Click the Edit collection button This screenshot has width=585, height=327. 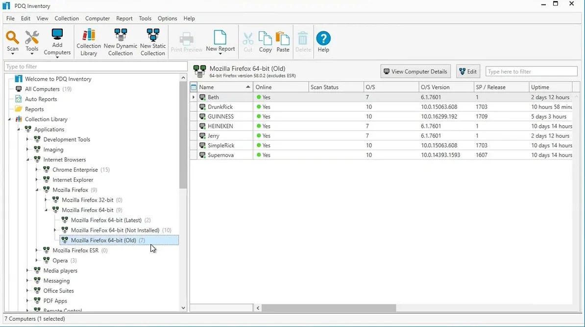tap(468, 71)
